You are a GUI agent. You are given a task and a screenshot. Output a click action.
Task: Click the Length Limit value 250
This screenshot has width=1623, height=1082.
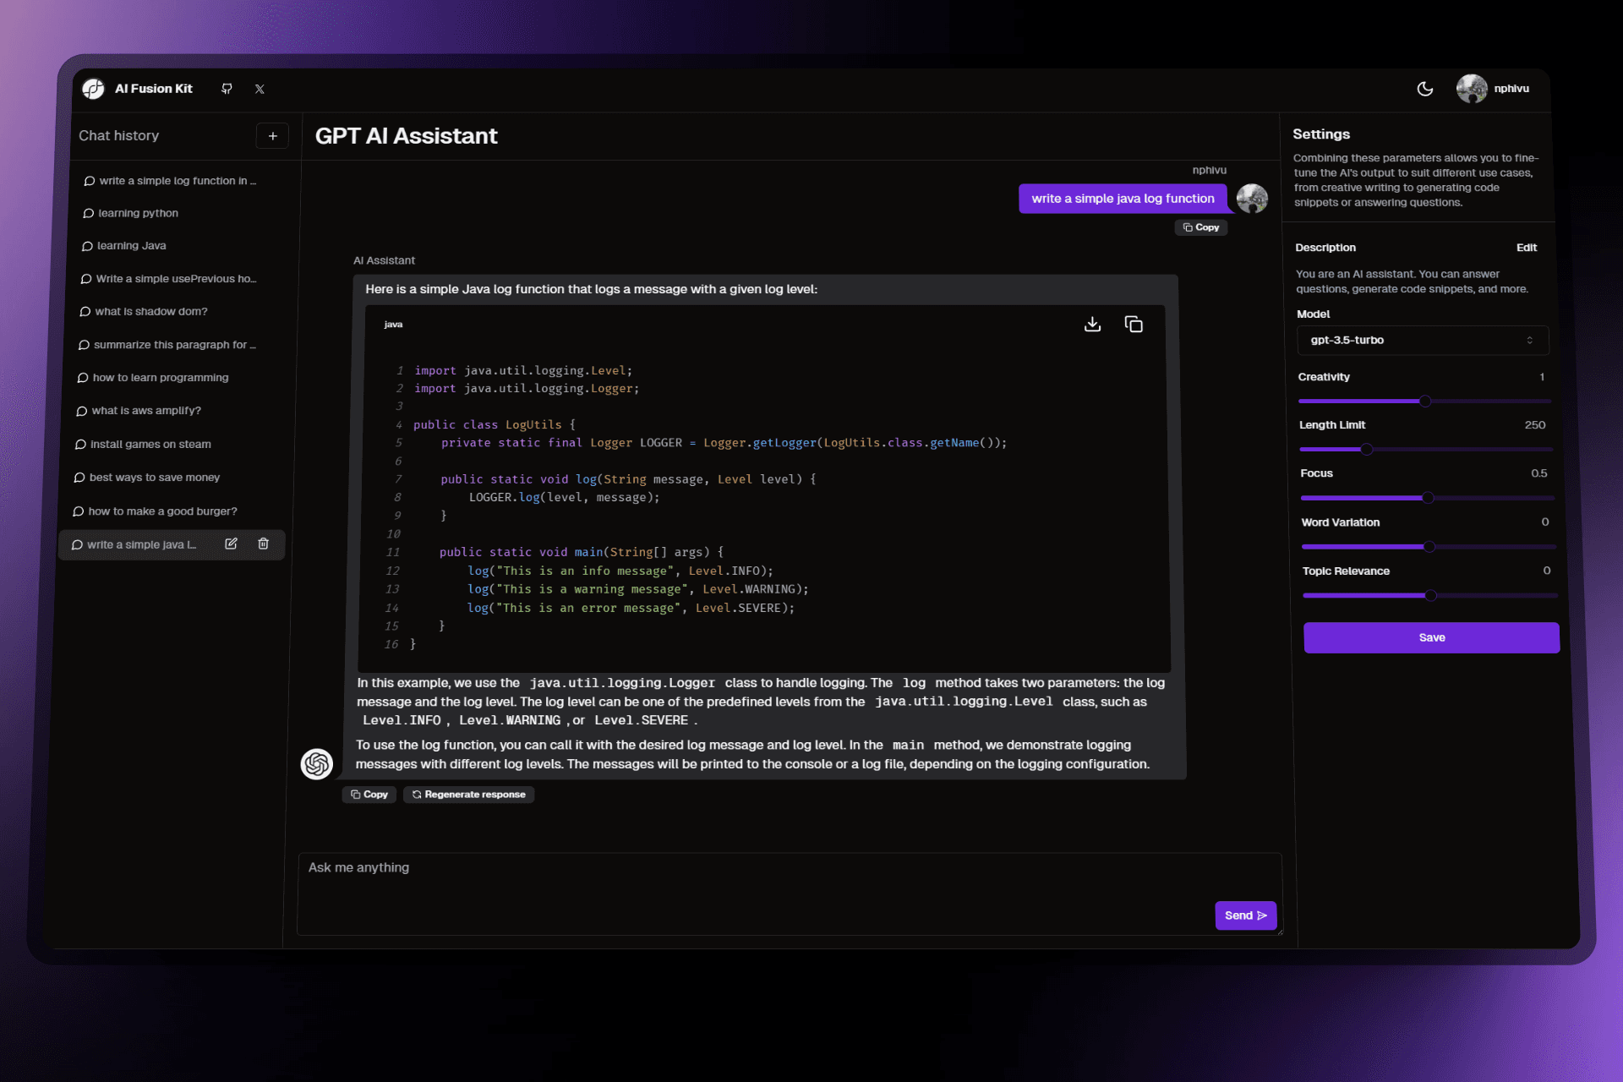point(1535,425)
